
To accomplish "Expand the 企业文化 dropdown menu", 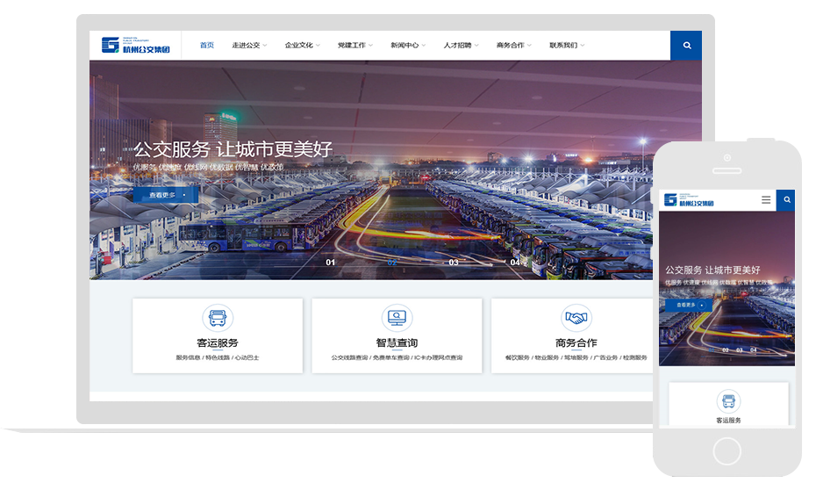I will tap(302, 46).
